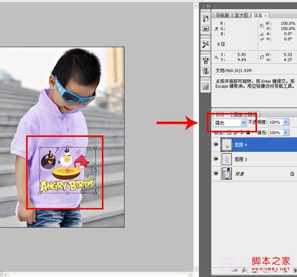Click the 文档:560.1K/1.91M status text

point(234,71)
